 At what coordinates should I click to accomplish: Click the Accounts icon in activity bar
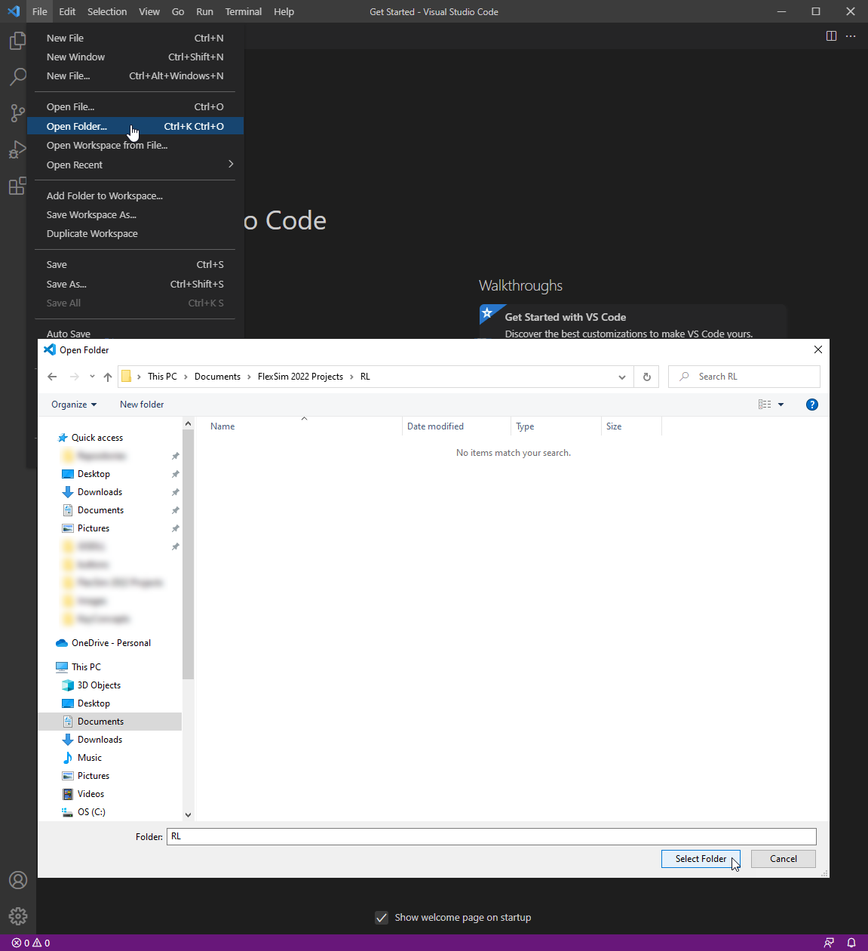pyautogui.click(x=17, y=880)
